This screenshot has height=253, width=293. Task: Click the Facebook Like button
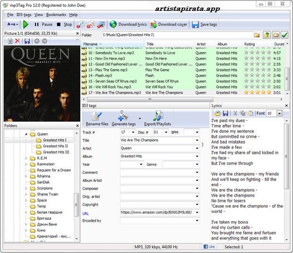click(209, 247)
